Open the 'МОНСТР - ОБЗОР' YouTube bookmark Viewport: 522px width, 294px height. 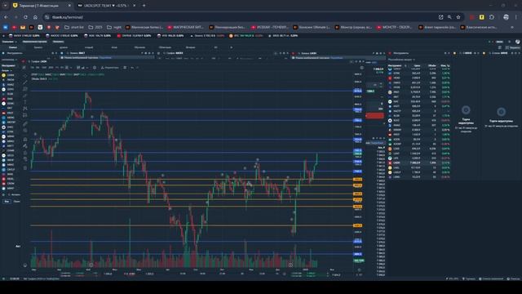(x=395, y=27)
